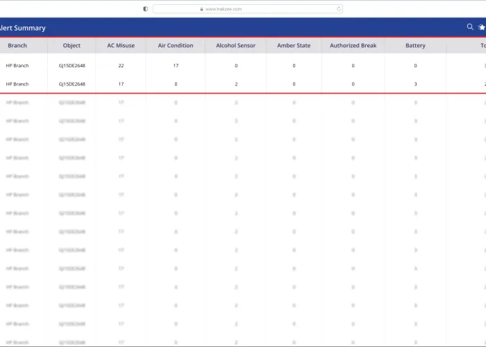Click the search magnifier icon in header
The height and width of the screenshot is (347, 486).
point(470,27)
